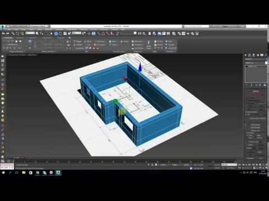Switch to the Freeform ribbon tab
The width and height of the screenshot is (269, 201).
tap(20, 38)
